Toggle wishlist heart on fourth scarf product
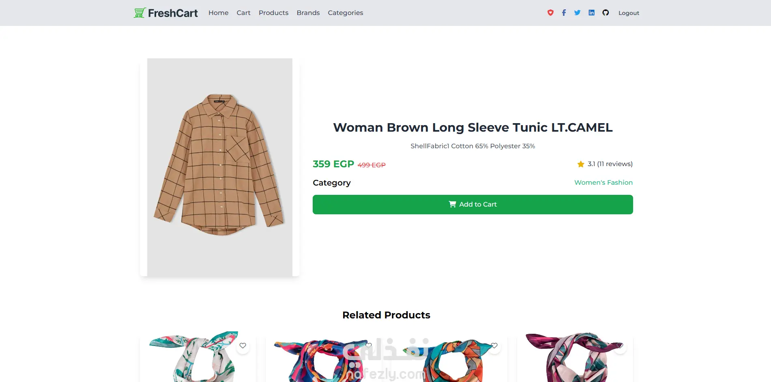771x382 pixels. [620, 346]
